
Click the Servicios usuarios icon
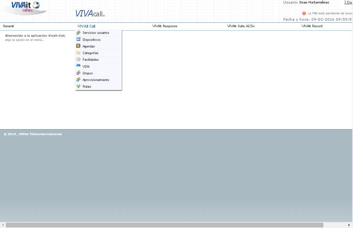coord(78,32)
